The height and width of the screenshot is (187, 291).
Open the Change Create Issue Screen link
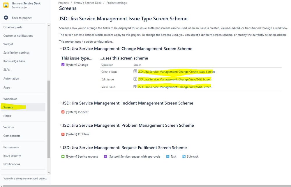[176, 72]
